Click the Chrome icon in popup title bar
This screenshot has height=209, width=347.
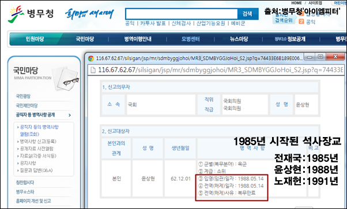pyautogui.click(x=91, y=58)
